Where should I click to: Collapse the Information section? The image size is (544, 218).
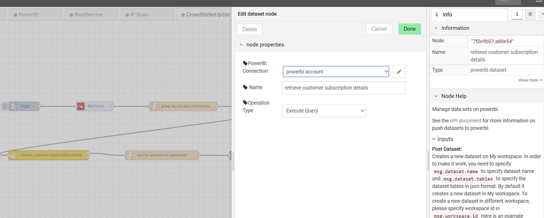[x=436, y=28]
